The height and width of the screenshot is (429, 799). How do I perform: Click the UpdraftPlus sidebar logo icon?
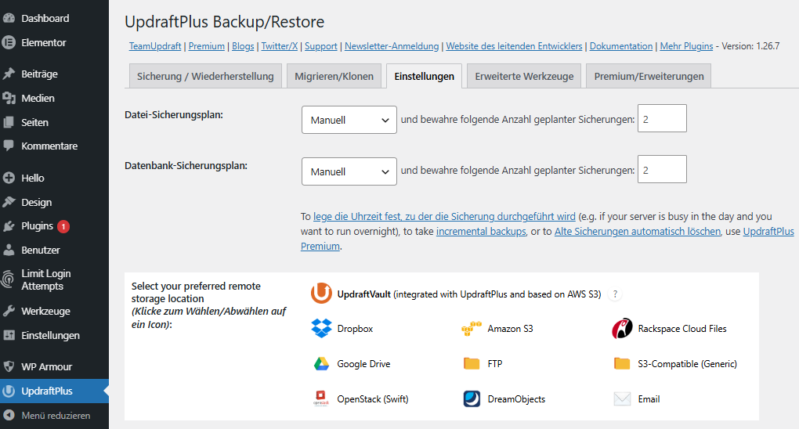(9, 391)
